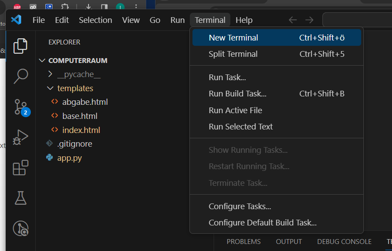Collapse the templates folder

75,88
